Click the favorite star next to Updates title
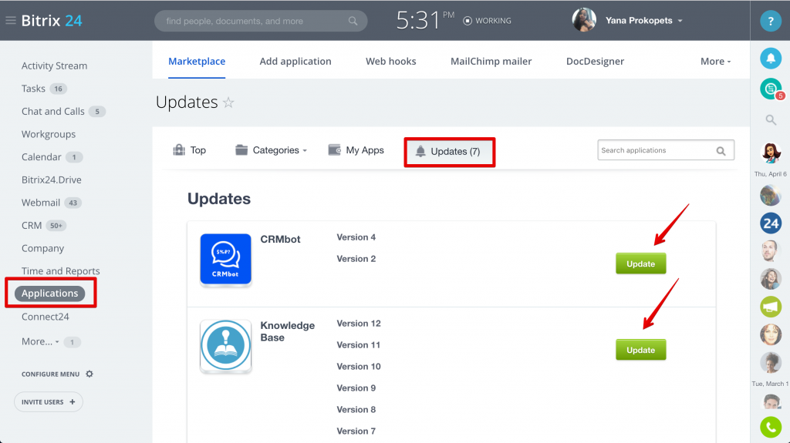 [x=228, y=102]
